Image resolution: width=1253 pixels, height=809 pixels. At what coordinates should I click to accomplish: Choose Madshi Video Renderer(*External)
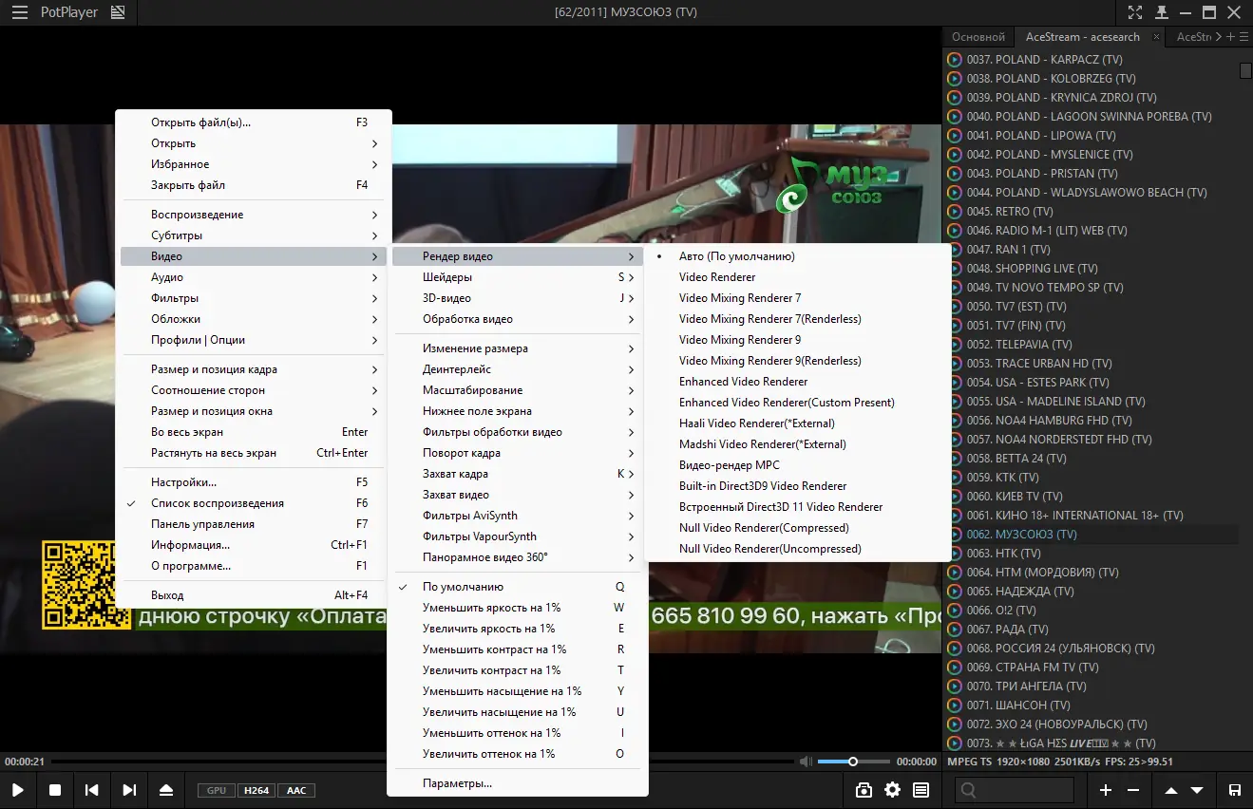click(797, 444)
